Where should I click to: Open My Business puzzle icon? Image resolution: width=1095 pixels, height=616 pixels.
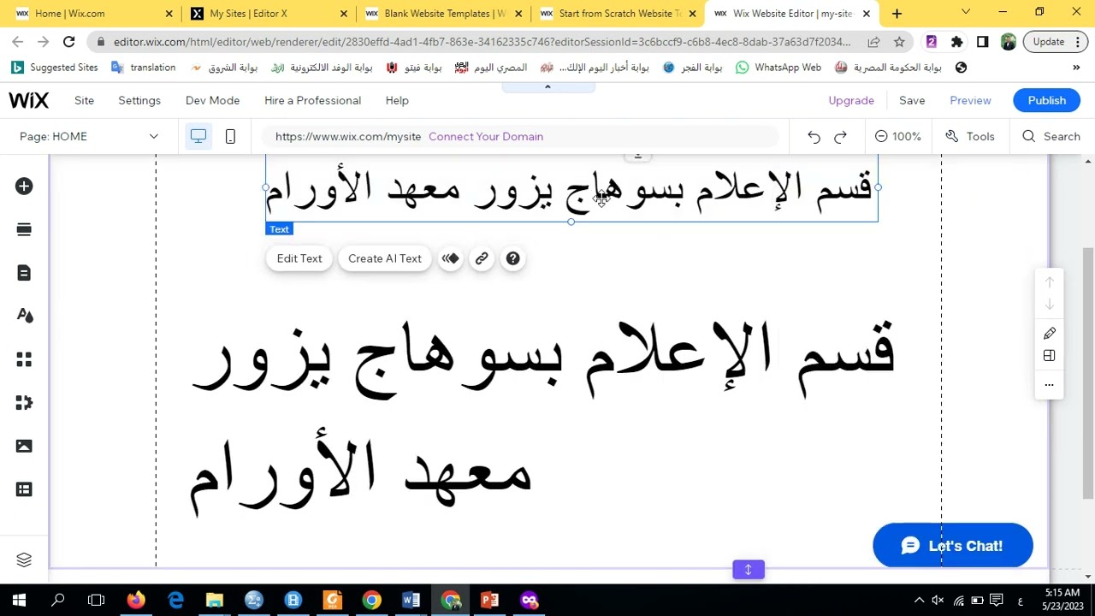(x=24, y=403)
